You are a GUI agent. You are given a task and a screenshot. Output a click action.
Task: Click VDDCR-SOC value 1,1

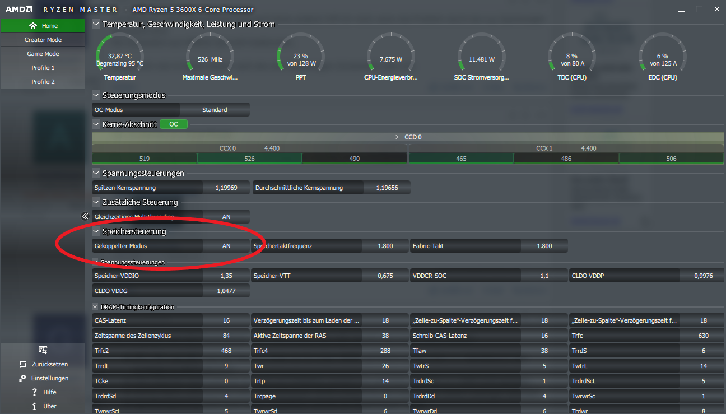click(x=544, y=276)
